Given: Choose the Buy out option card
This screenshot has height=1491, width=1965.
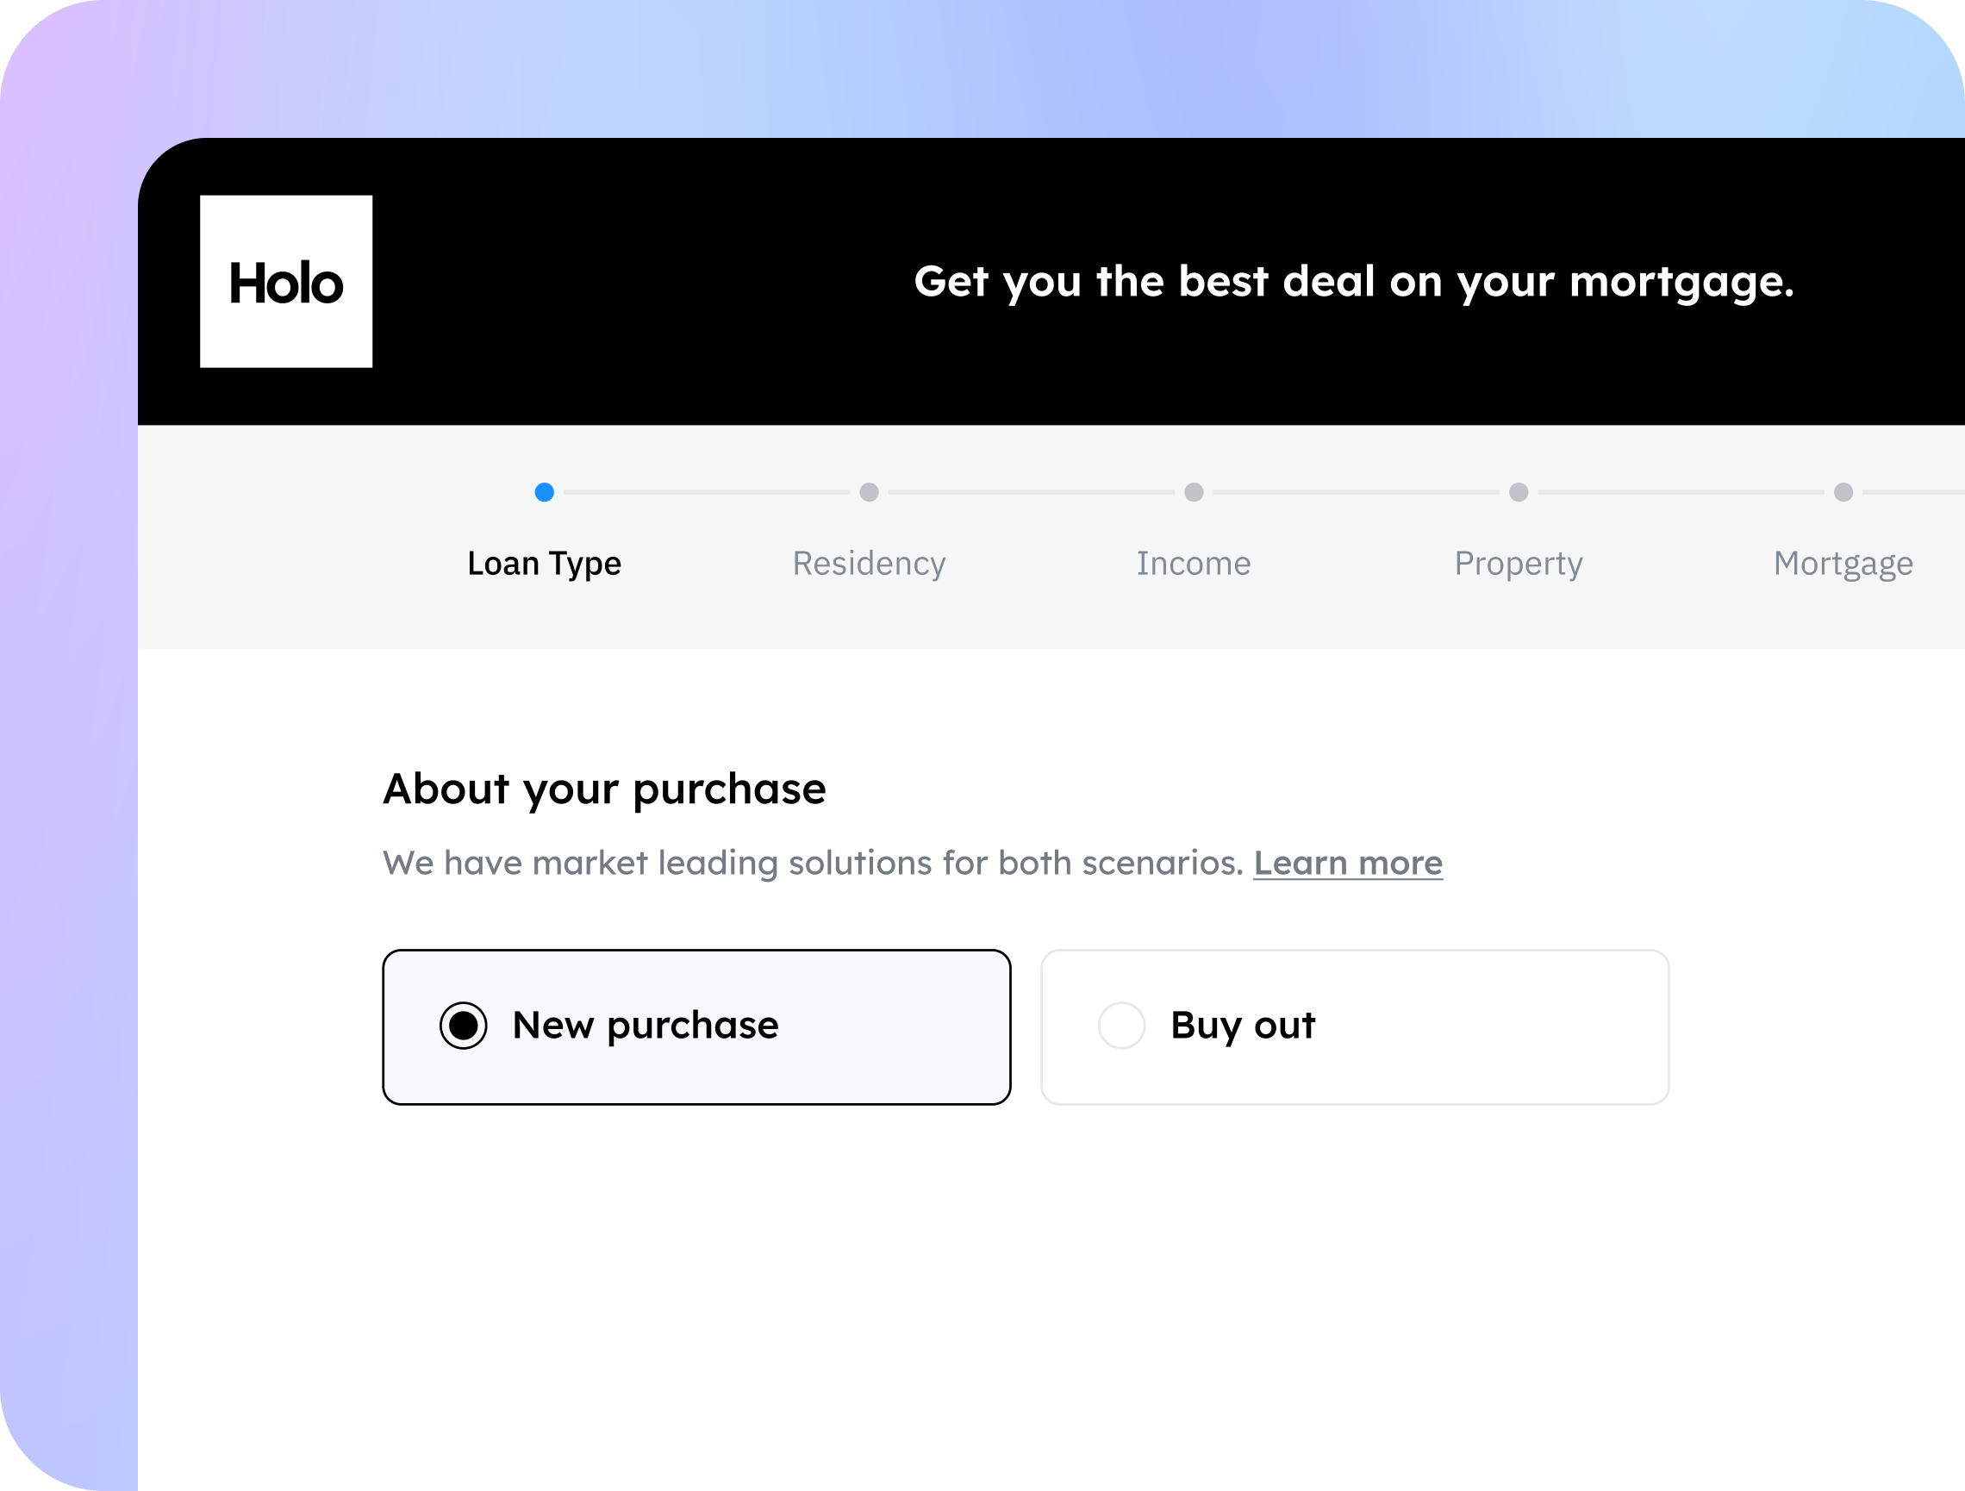Looking at the screenshot, I should click(1355, 1027).
